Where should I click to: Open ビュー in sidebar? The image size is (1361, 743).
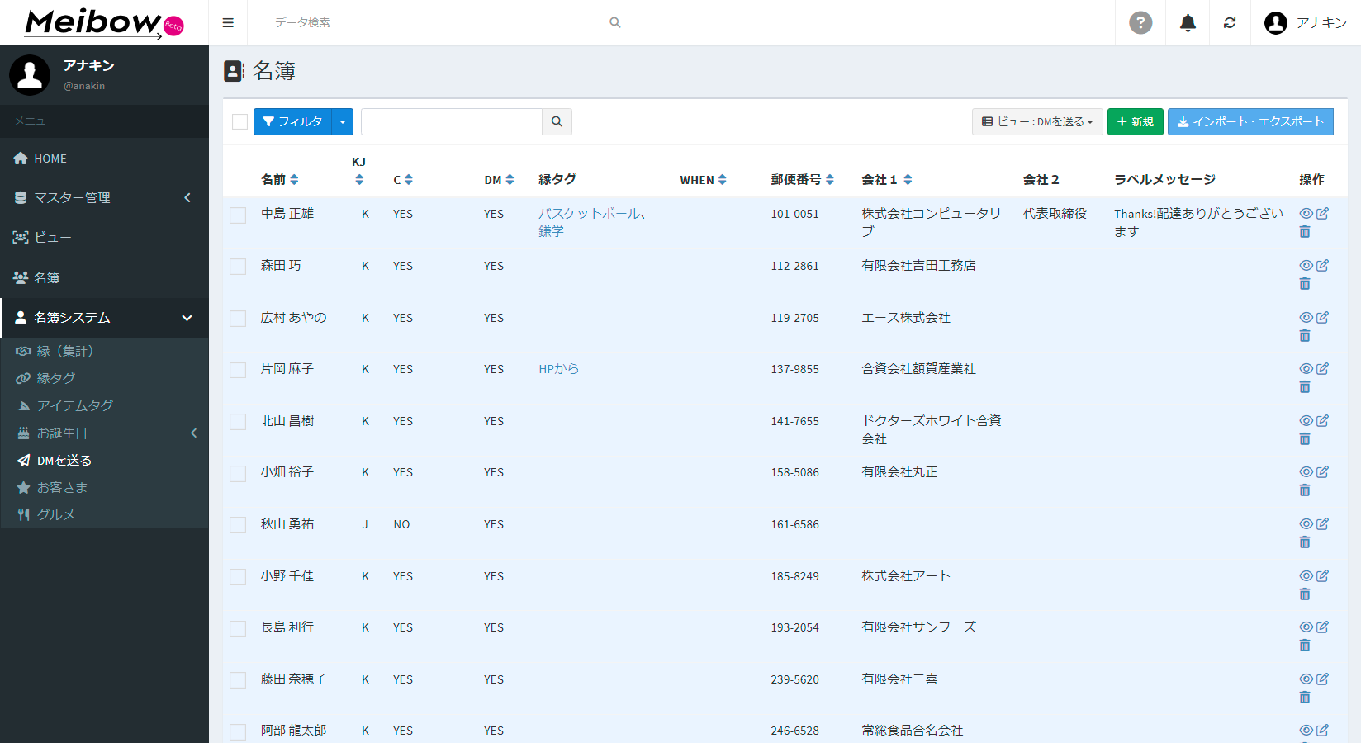tap(104, 238)
